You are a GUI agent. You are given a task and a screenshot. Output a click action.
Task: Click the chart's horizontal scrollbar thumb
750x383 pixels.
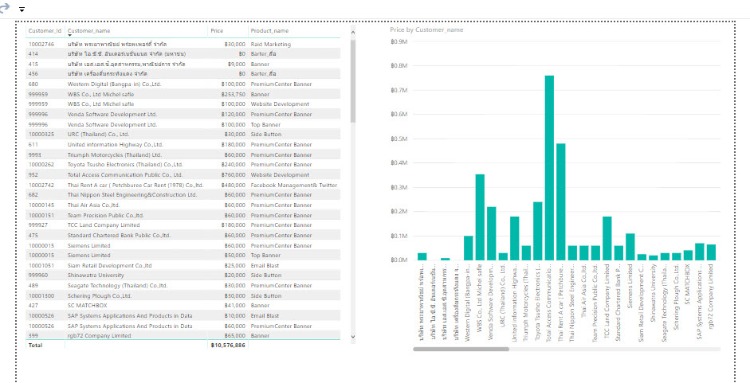tap(461, 349)
